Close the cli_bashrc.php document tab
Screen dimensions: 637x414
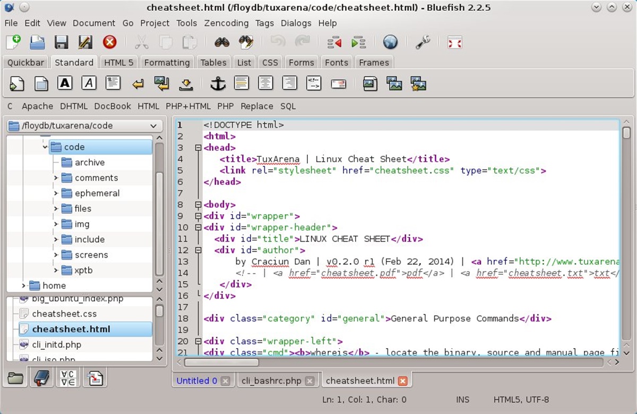(x=310, y=381)
